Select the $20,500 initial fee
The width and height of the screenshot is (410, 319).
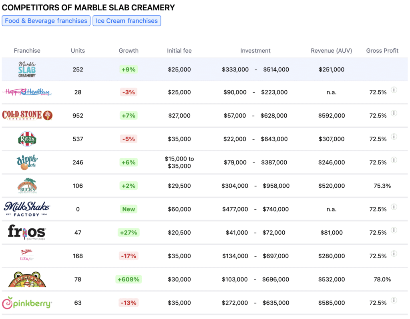point(179,233)
